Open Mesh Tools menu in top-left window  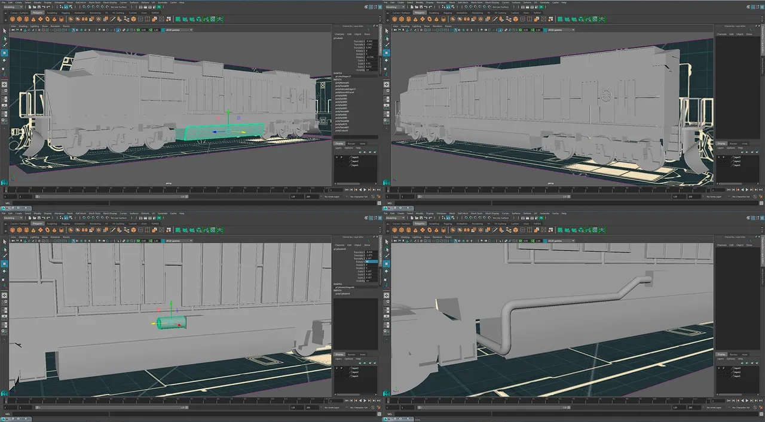(x=94, y=2)
